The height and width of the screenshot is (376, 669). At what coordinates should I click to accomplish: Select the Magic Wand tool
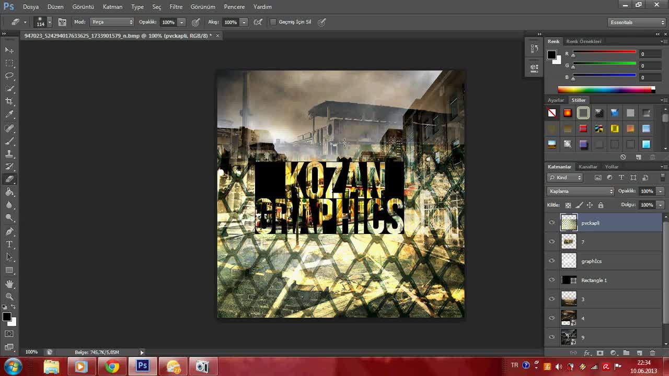[x=9, y=88]
